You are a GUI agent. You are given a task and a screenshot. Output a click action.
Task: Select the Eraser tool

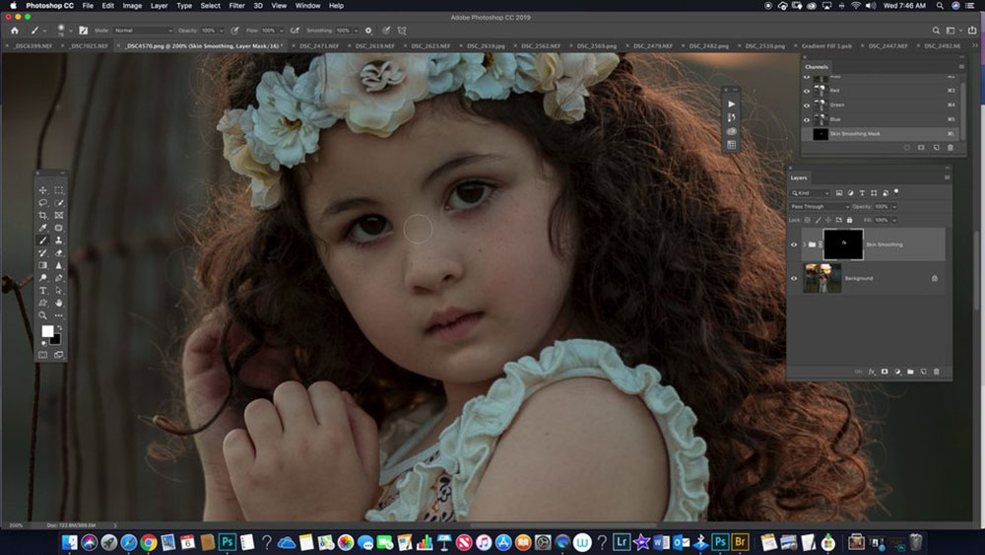click(59, 252)
